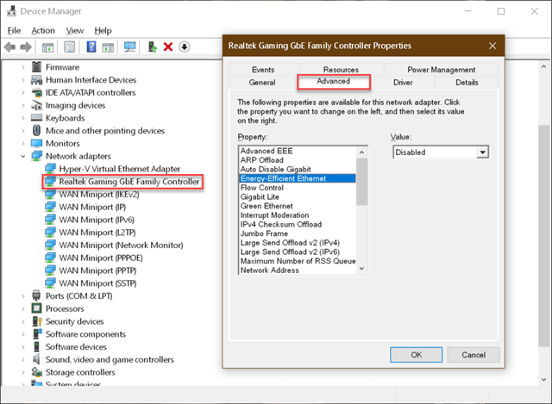Image resolution: width=552 pixels, height=404 pixels.
Task: Click the Storage controllers icon
Action: click(x=36, y=371)
